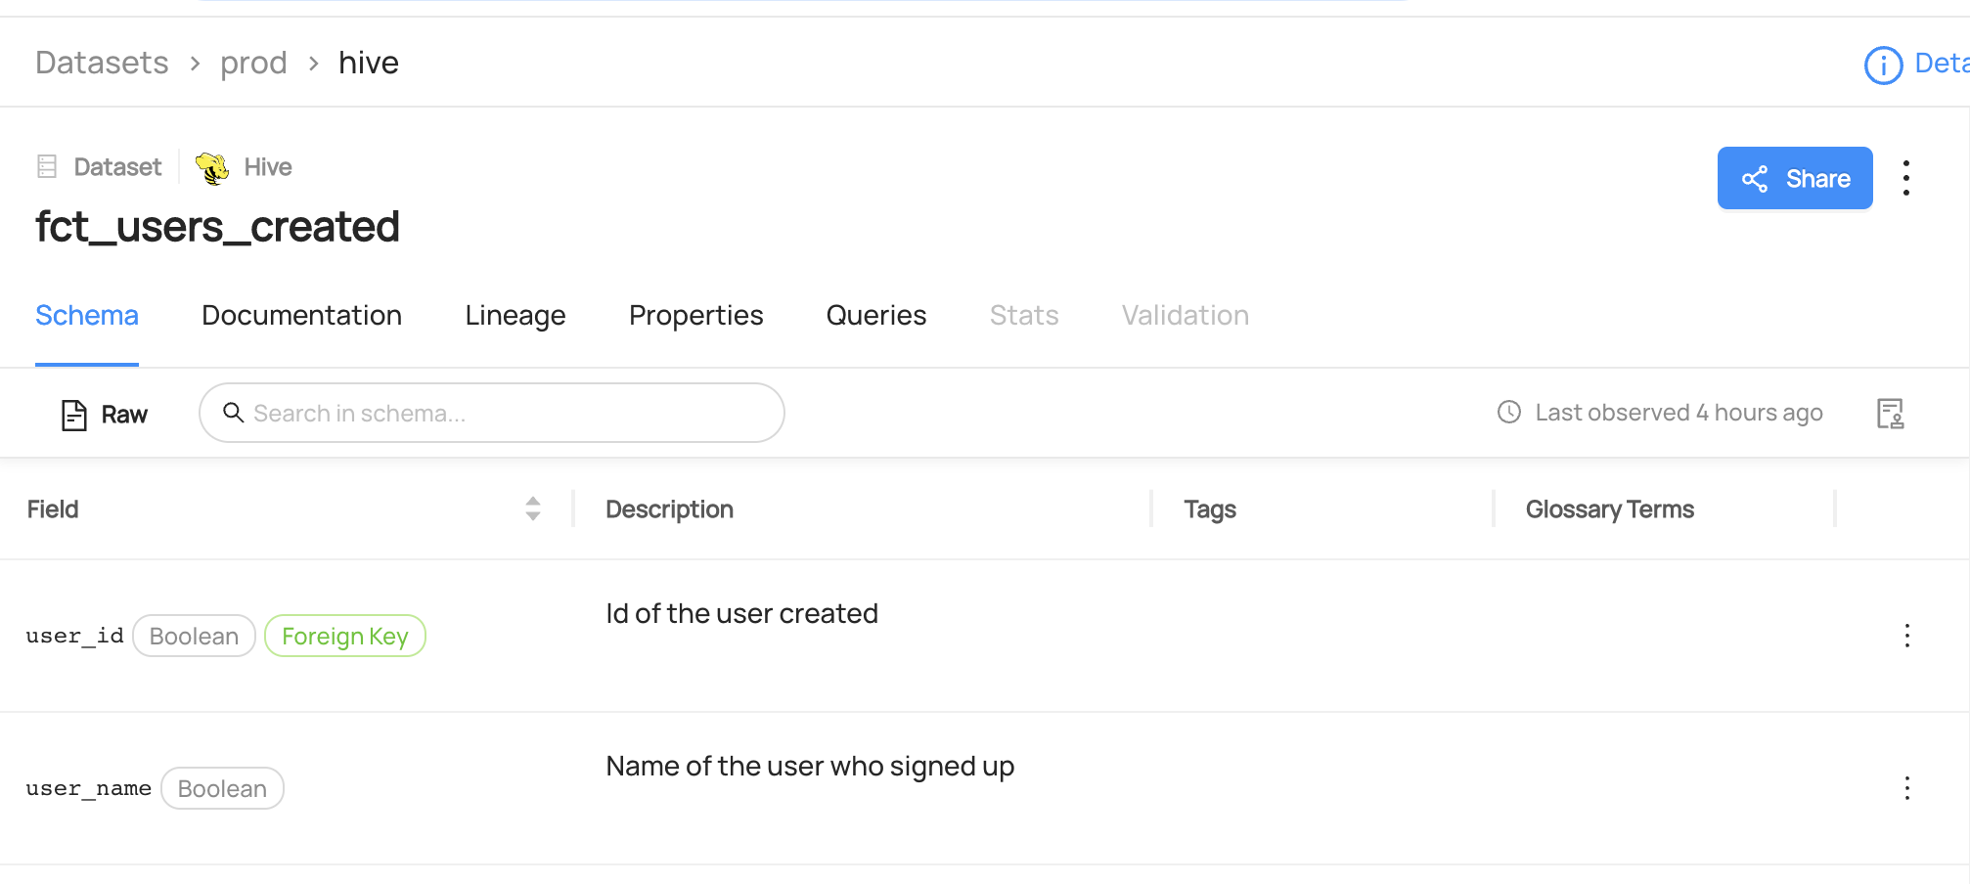
Task: Click the Share button
Action: point(1794,178)
